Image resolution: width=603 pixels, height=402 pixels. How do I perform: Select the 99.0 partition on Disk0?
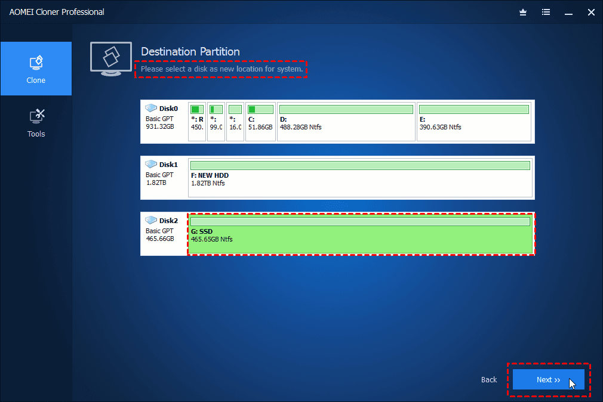pyautogui.click(x=216, y=122)
